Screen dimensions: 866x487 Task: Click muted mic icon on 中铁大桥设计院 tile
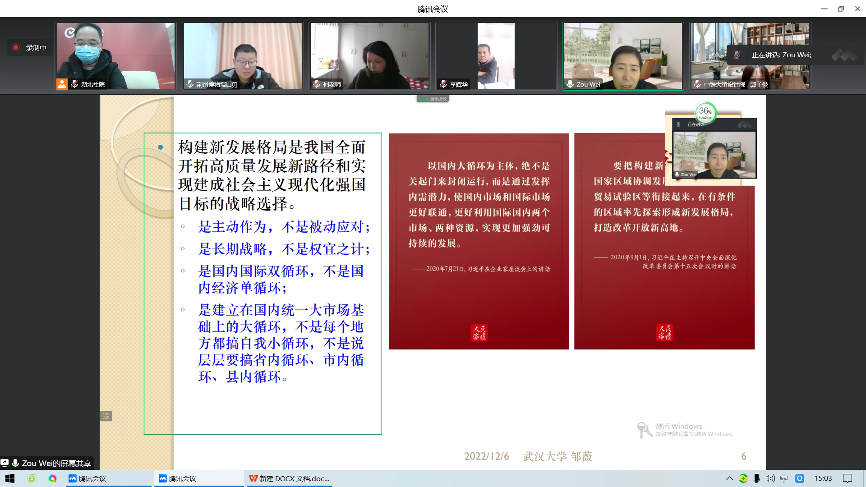[697, 84]
